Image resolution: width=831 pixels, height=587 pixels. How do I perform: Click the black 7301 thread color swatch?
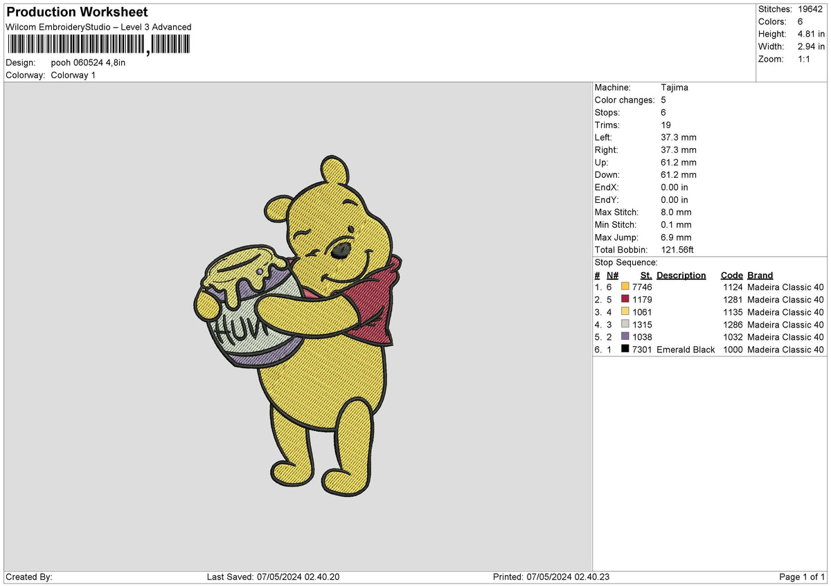tap(625, 350)
